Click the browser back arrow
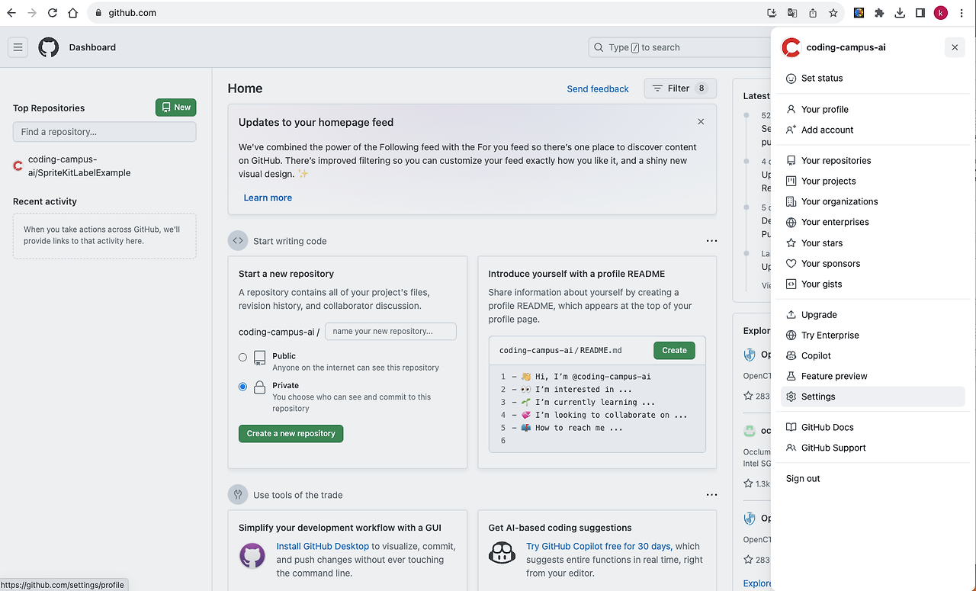976x591 pixels. pos(11,13)
